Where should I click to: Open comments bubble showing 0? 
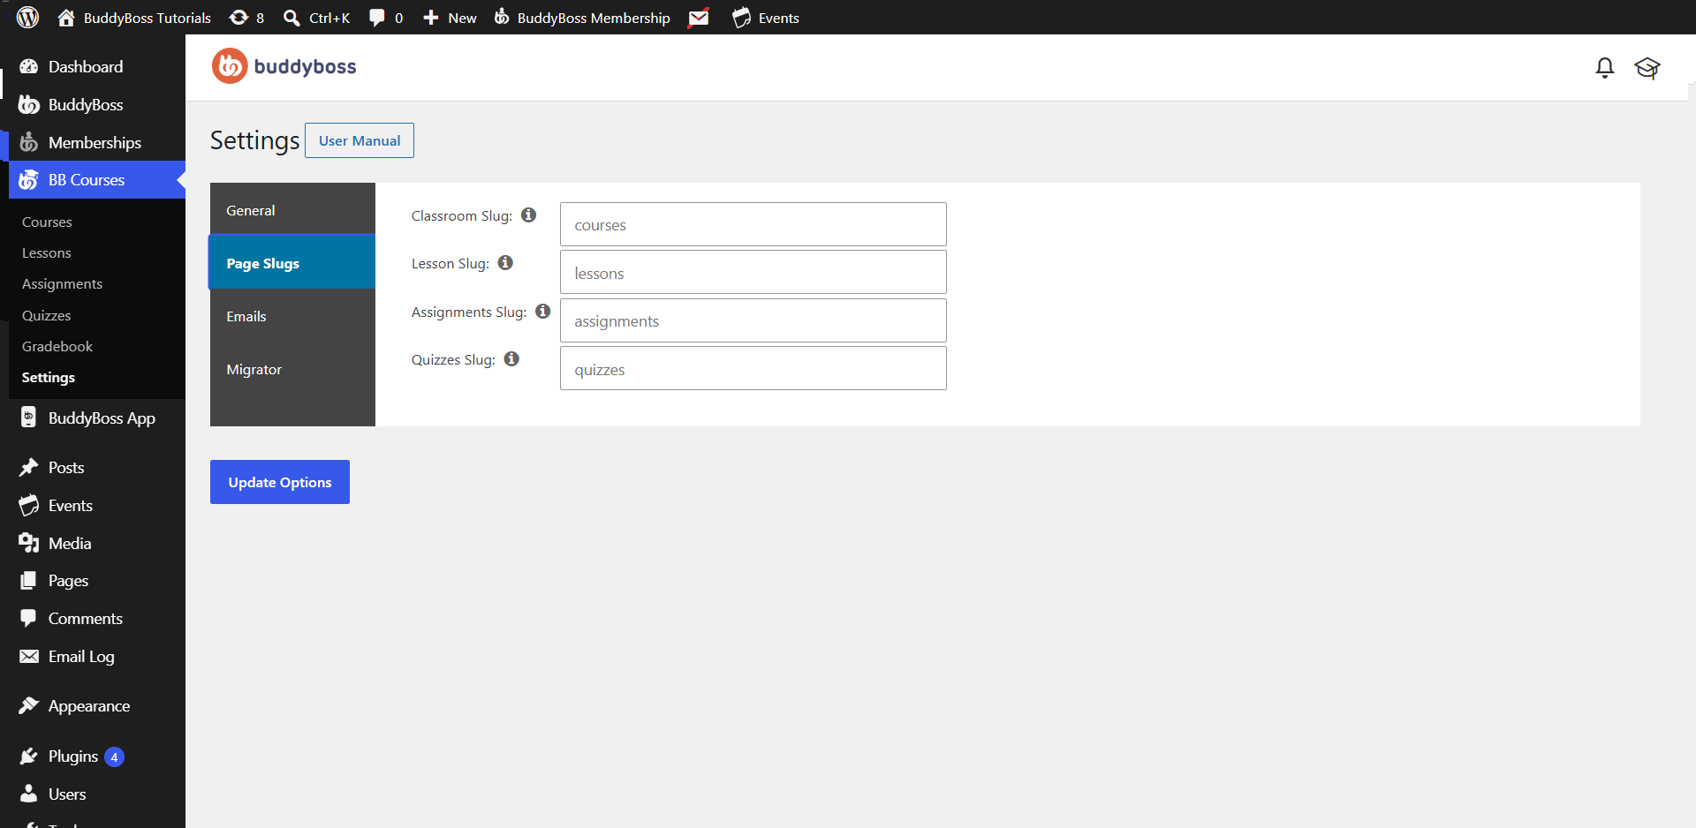coord(386,18)
